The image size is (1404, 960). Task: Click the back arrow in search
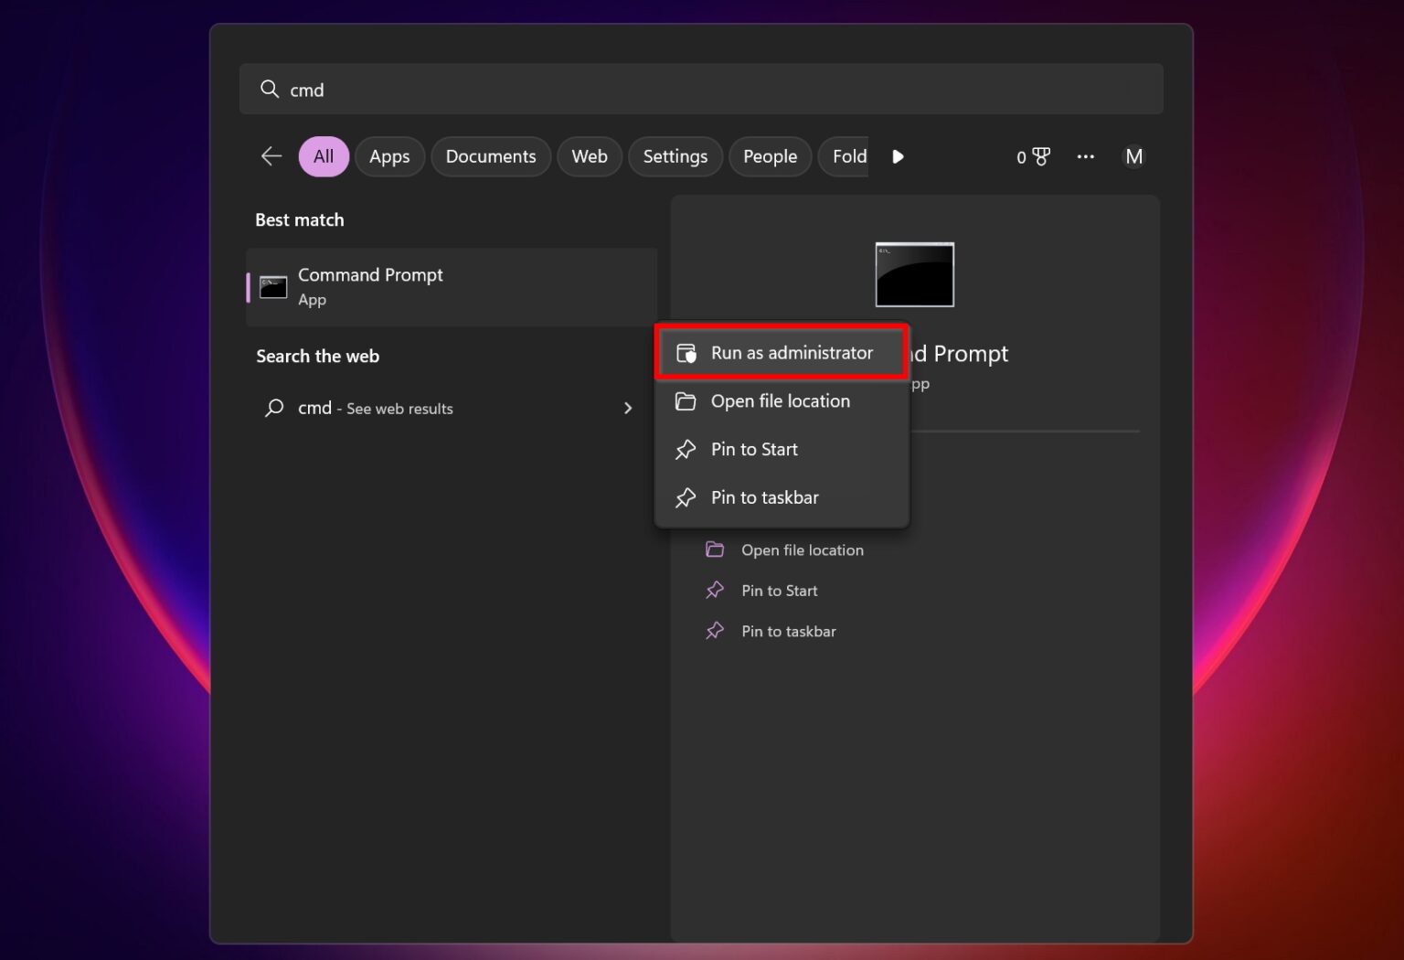click(x=271, y=156)
